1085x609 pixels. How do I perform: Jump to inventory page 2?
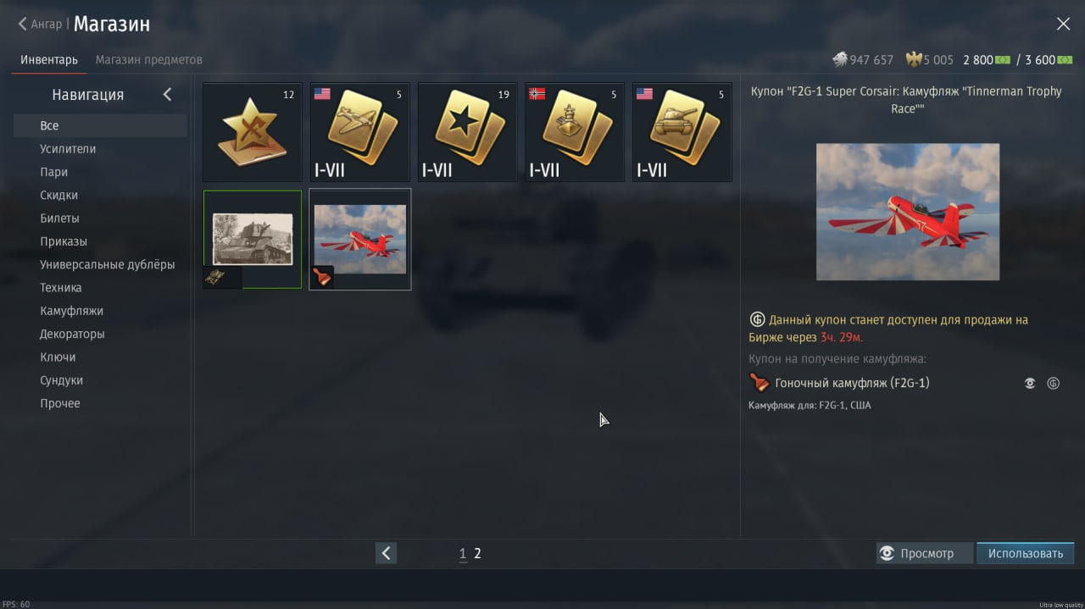coord(477,553)
